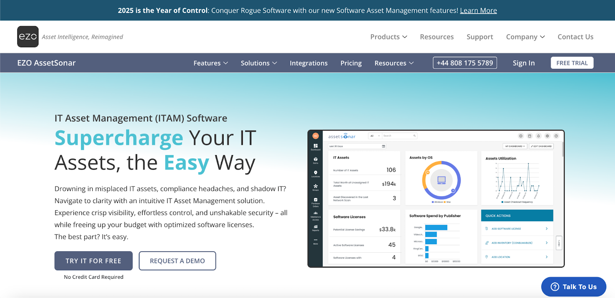Click the AssetSonar logo in dashboard preview

[x=342, y=136]
